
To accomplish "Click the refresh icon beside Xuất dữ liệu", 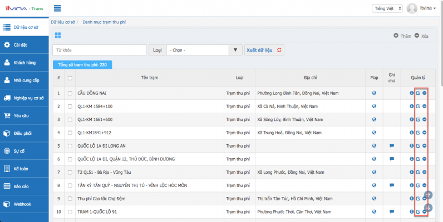I will pos(279,50).
